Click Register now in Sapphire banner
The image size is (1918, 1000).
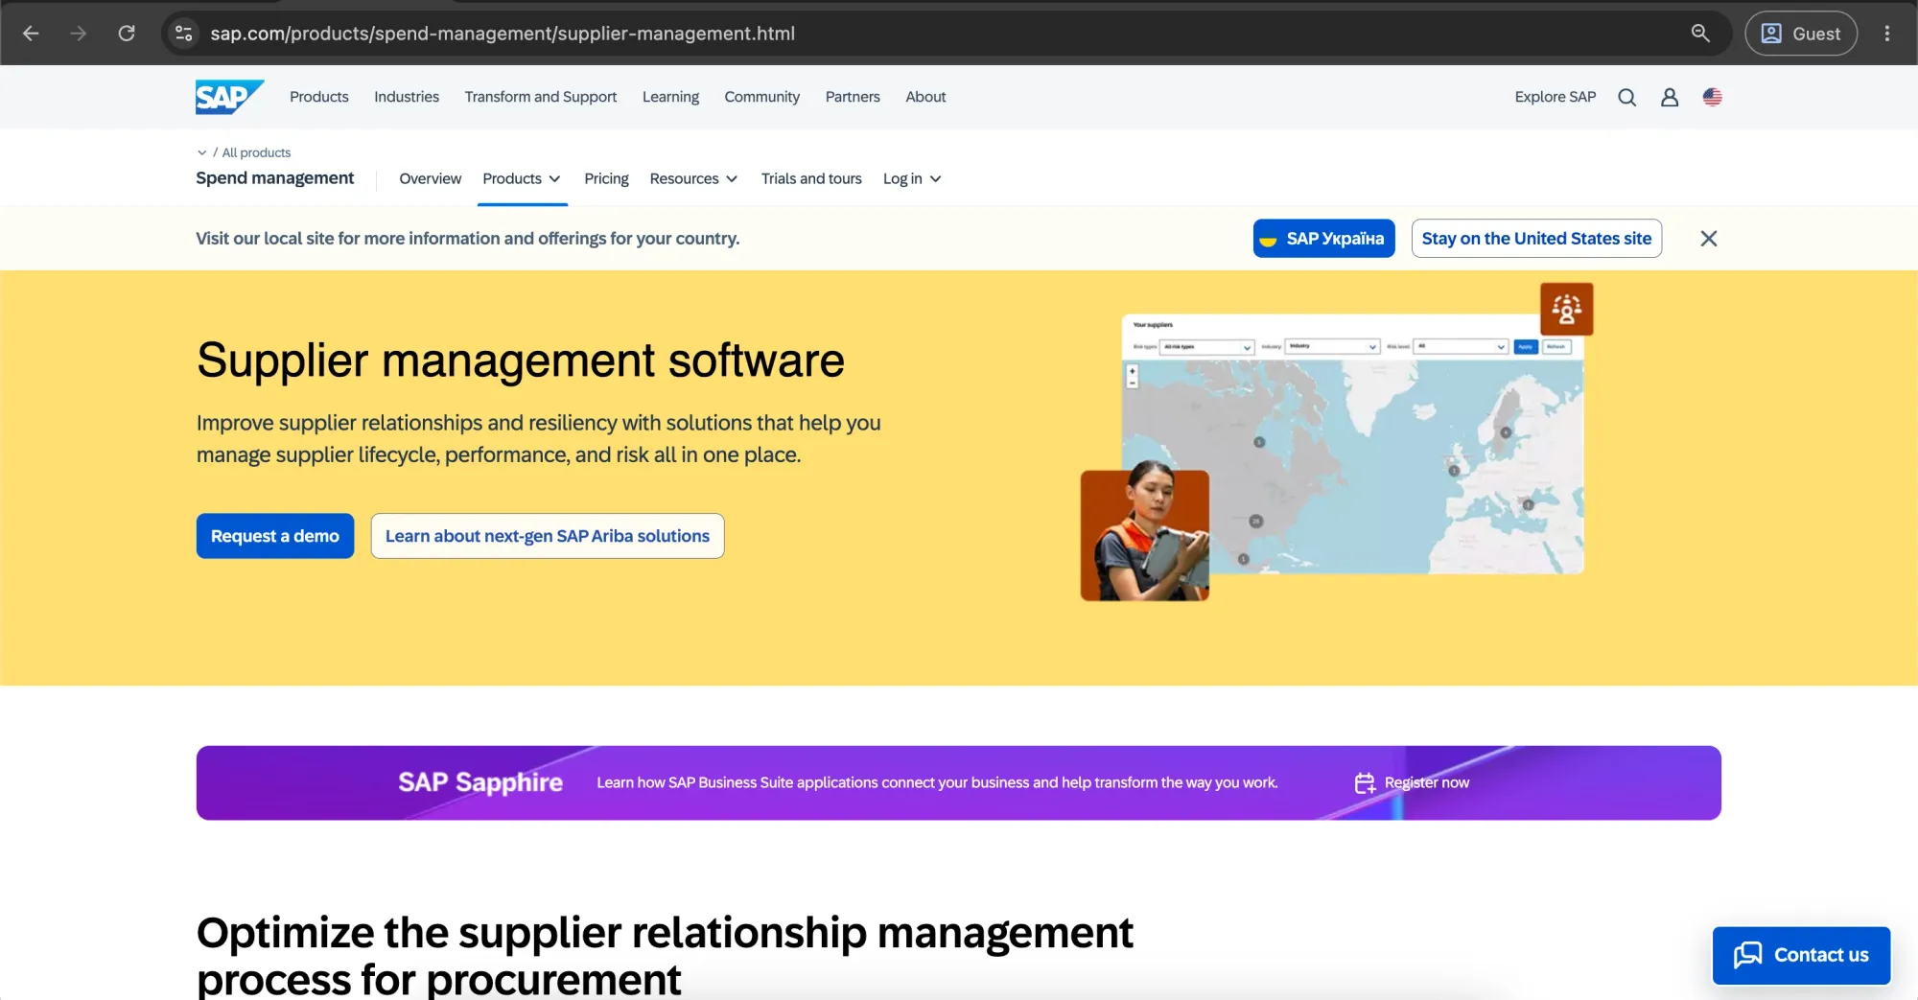(x=1426, y=783)
